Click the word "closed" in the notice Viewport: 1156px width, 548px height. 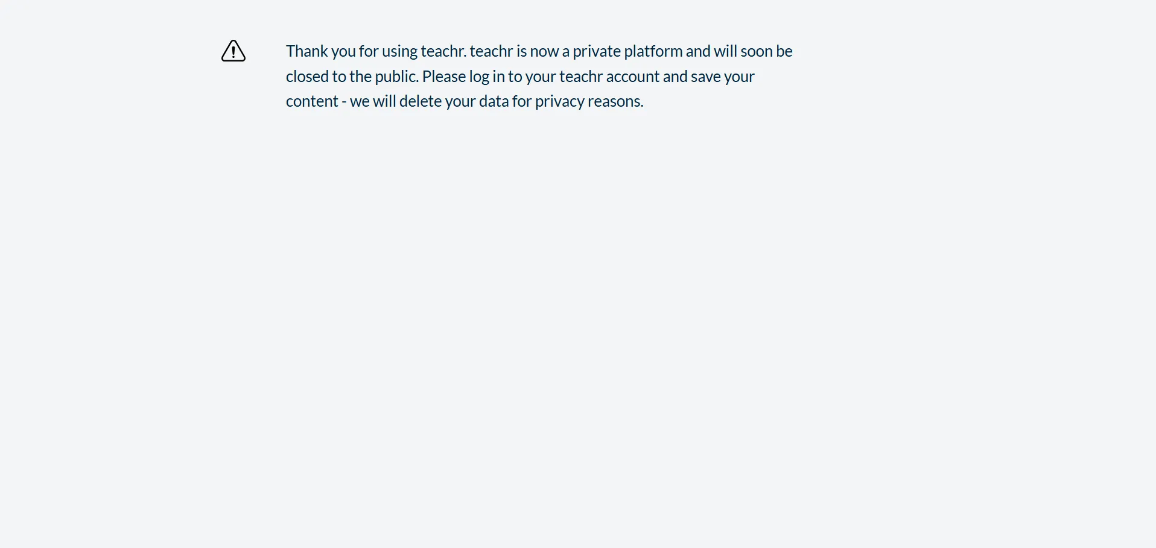click(307, 77)
